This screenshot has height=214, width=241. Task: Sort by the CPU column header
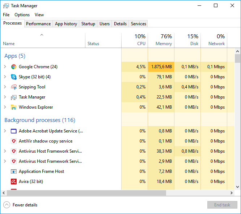(x=135, y=40)
